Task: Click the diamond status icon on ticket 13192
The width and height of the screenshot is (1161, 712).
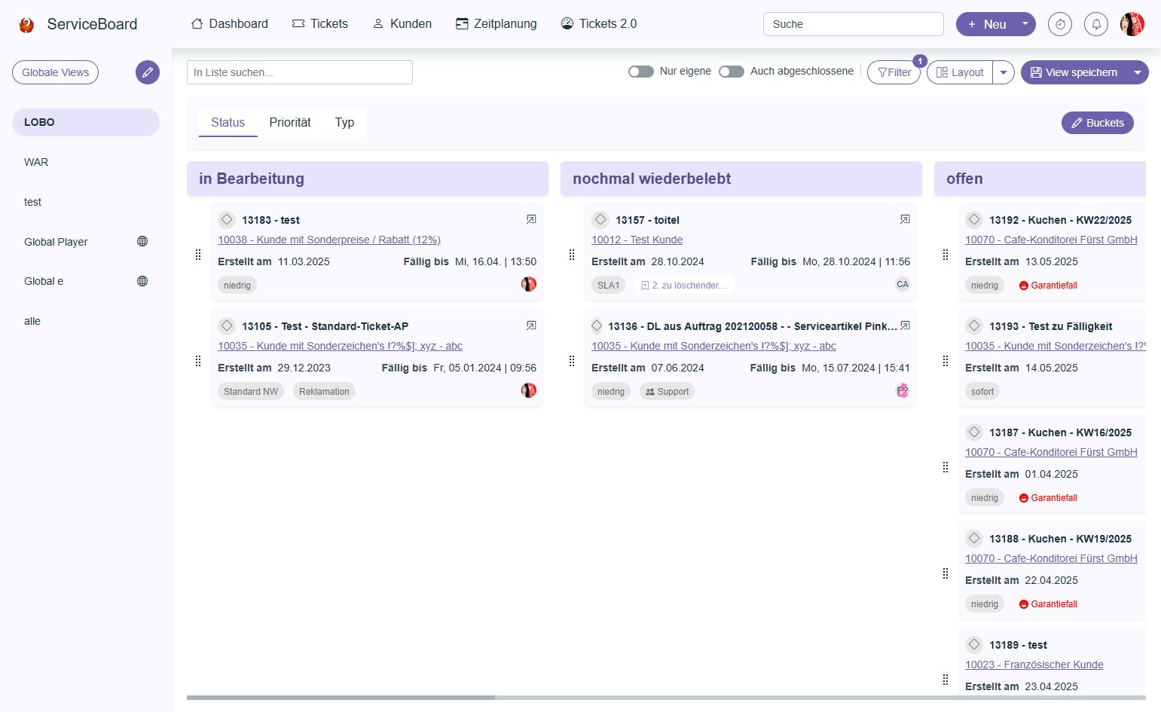Action: point(974,219)
